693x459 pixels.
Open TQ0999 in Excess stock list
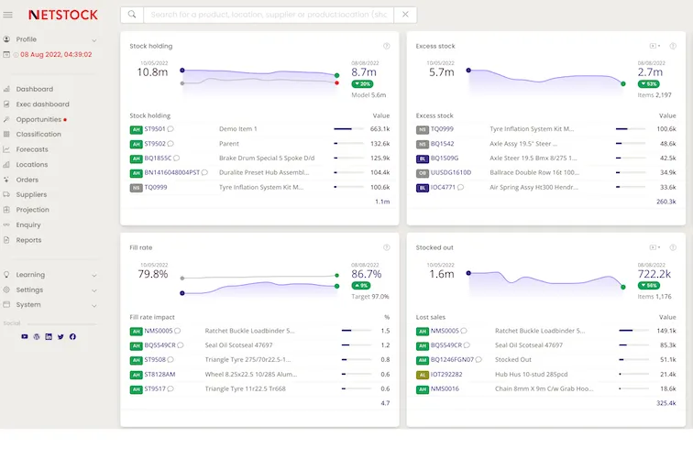point(442,129)
